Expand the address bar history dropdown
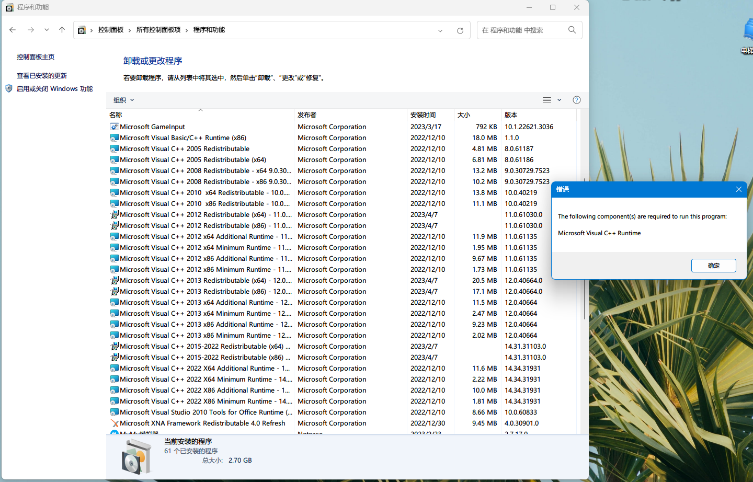The width and height of the screenshot is (753, 482). tap(440, 30)
